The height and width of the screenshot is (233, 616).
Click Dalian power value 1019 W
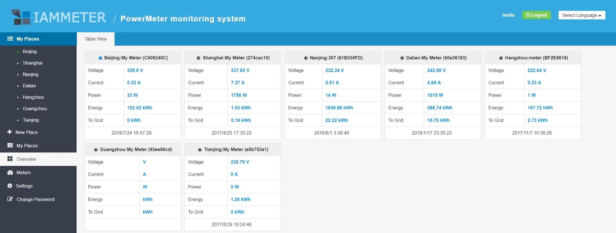point(435,95)
